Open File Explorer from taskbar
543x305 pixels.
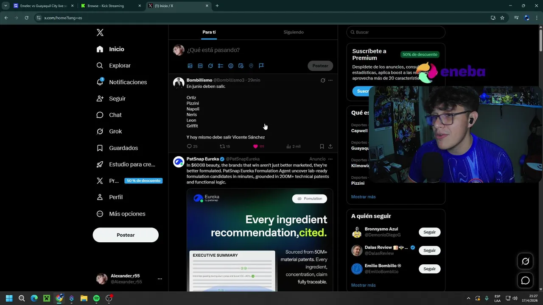(84, 298)
